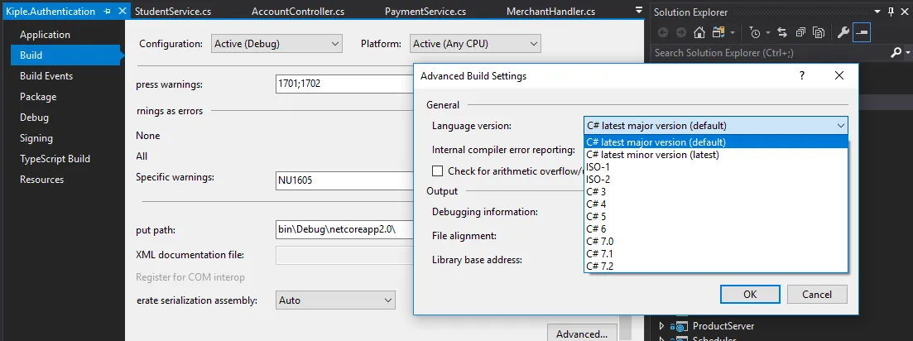Switch to the AccountController.cs tab

click(297, 12)
